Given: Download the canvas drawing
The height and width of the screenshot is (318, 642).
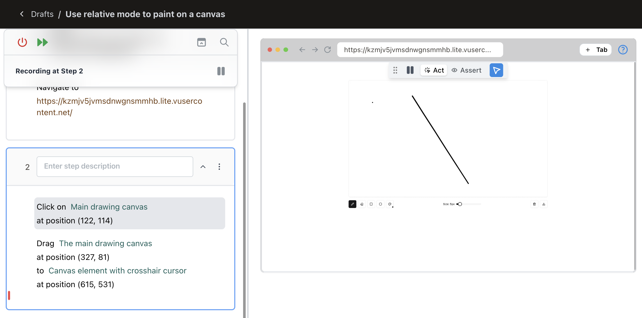Looking at the screenshot, I should tap(544, 204).
